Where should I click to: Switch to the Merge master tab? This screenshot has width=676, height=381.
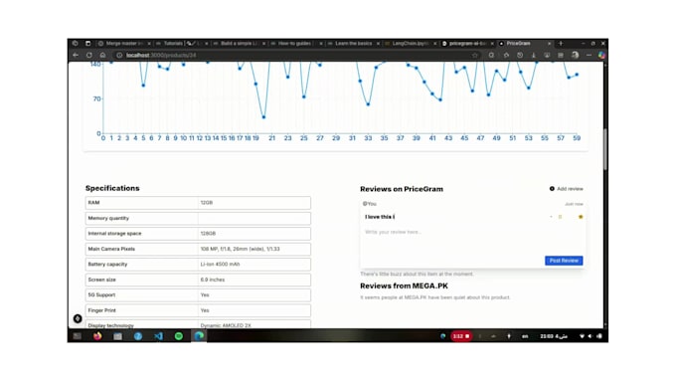click(x=124, y=43)
